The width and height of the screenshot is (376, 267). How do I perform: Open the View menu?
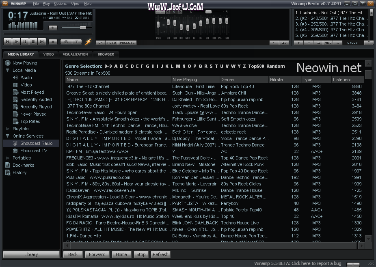click(x=75, y=4)
